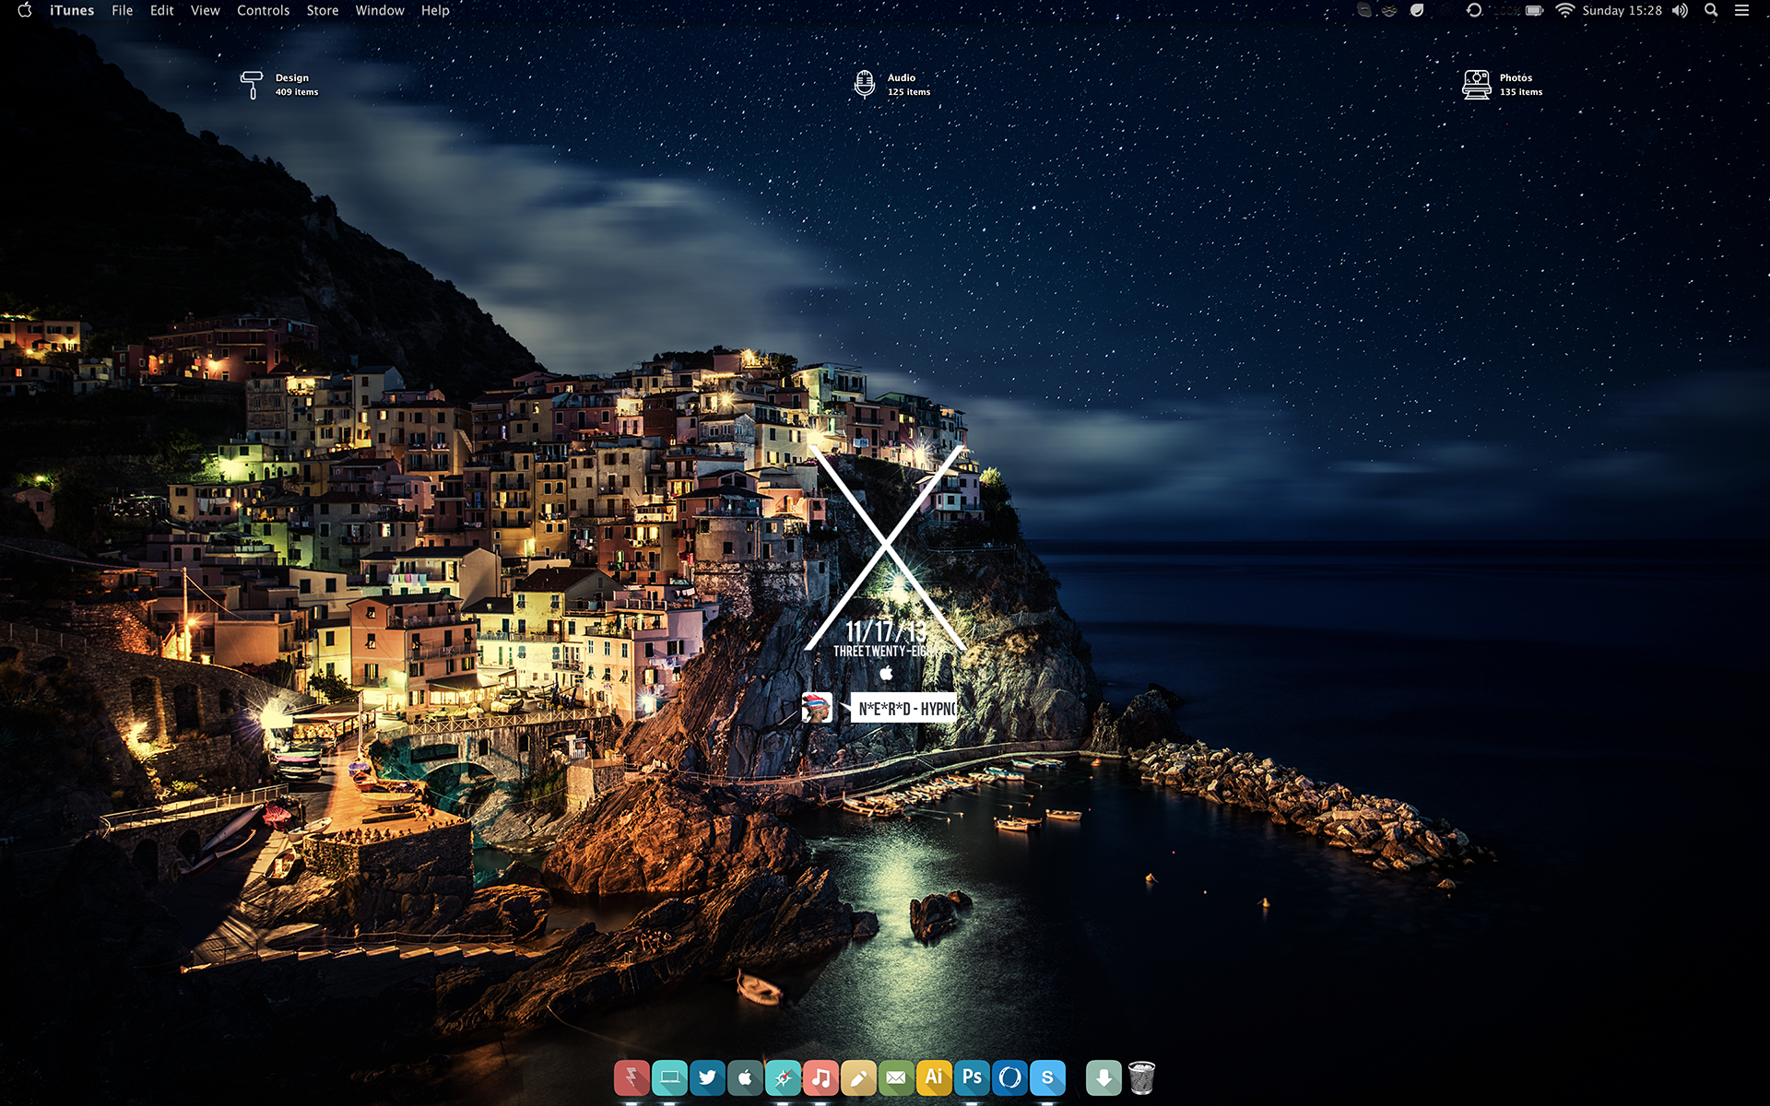Open the Wi-Fi status menu
The width and height of the screenshot is (1770, 1106).
click(x=1564, y=10)
